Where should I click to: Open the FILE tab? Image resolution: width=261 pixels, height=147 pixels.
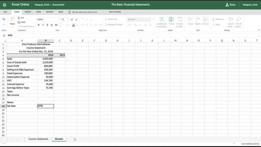(5, 12)
